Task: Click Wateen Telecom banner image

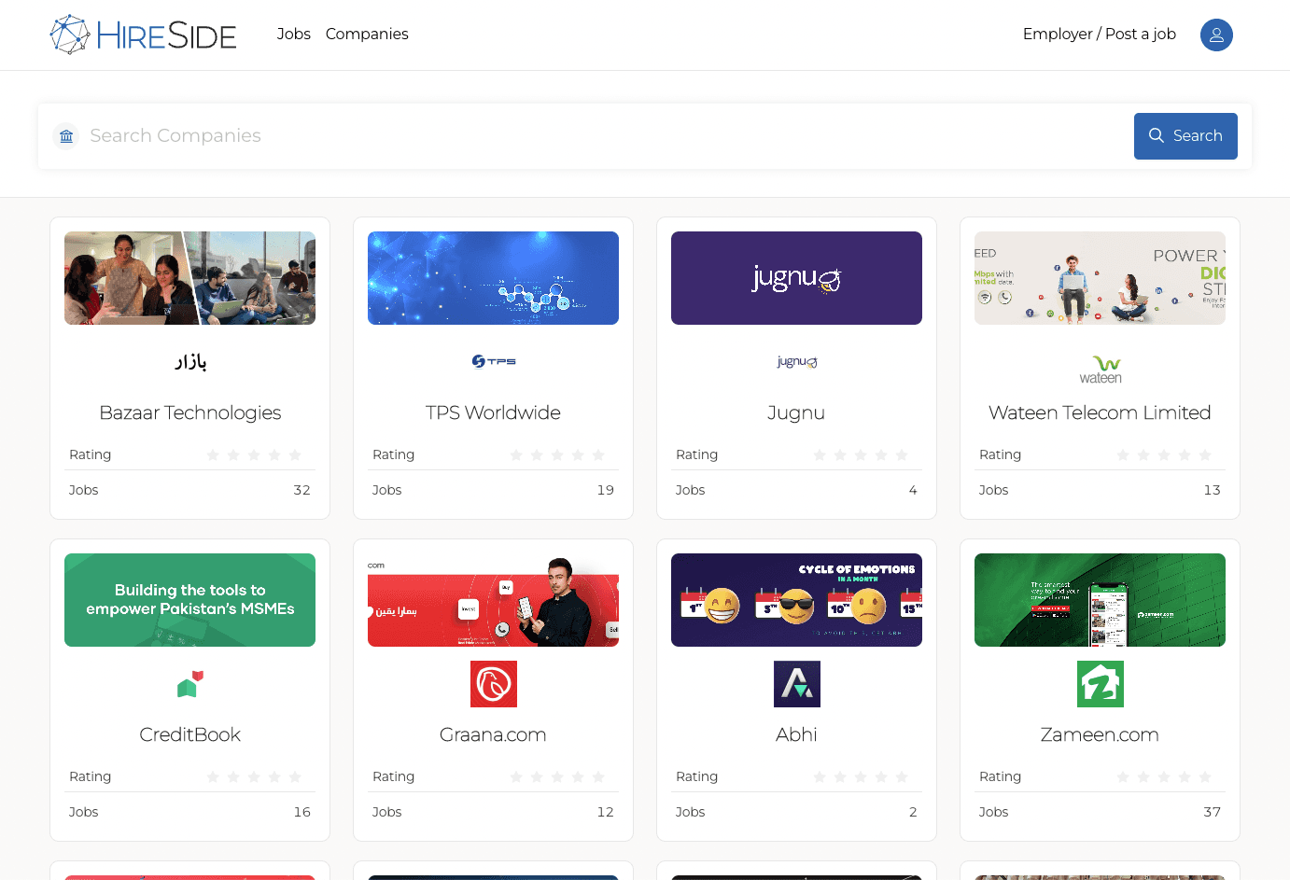Action: pos(1100,278)
